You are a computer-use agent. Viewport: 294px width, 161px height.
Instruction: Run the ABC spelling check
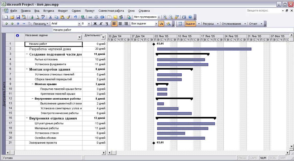[43, 17]
